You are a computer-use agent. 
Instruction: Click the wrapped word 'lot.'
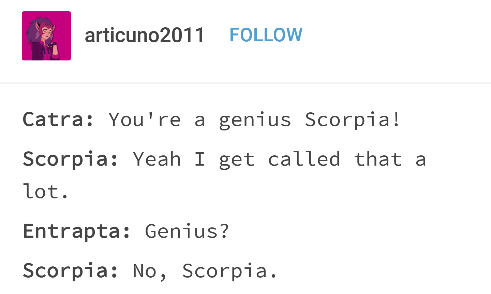pos(46,191)
